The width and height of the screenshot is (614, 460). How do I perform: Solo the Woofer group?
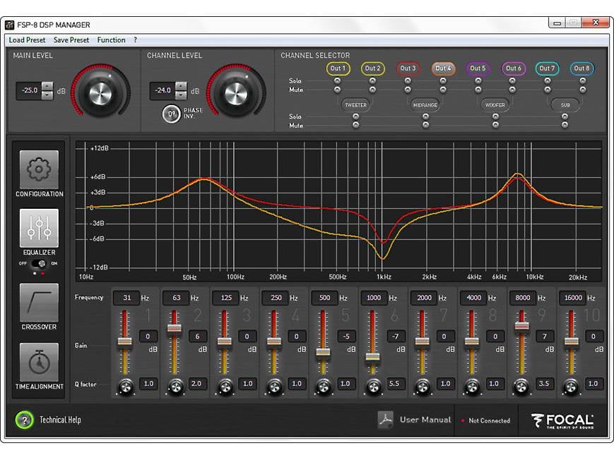(x=495, y=116)
